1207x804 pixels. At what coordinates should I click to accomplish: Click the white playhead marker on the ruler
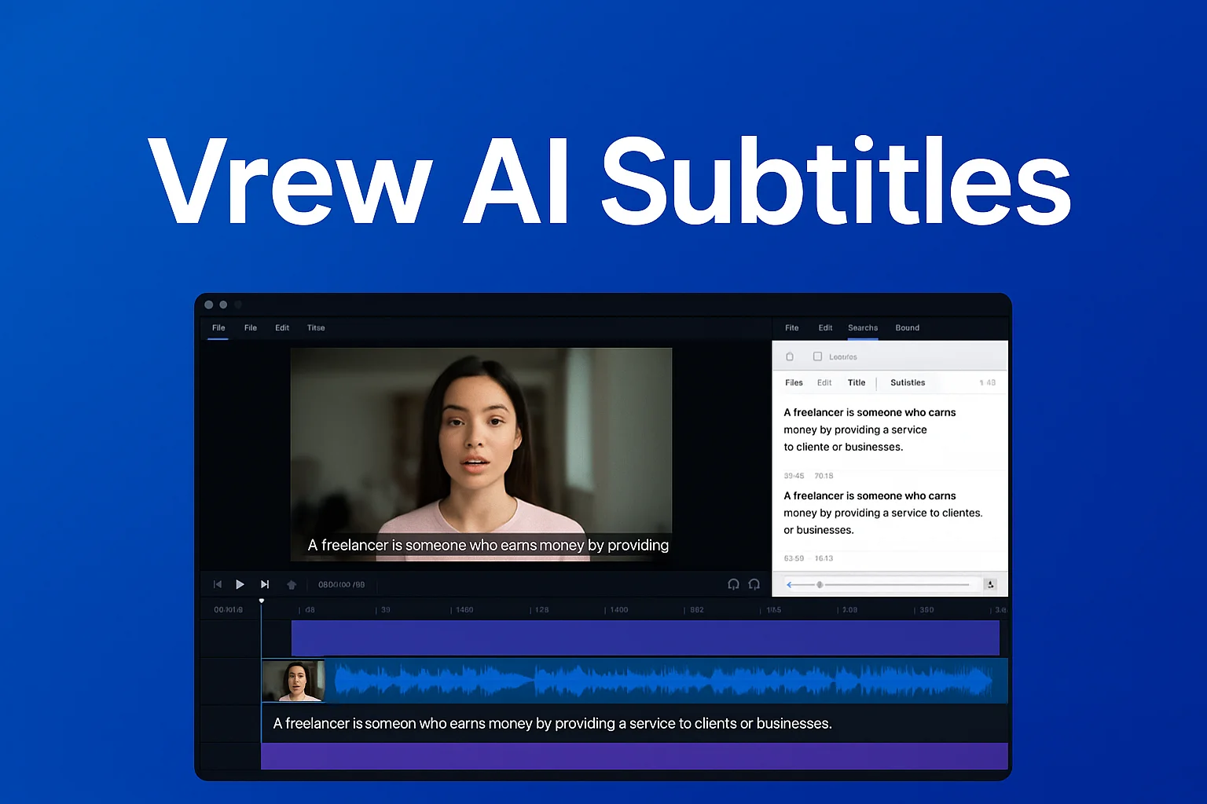(262, 601)
